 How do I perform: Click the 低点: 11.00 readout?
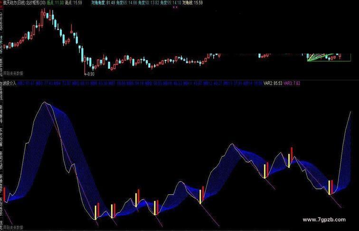coord(55,3)
